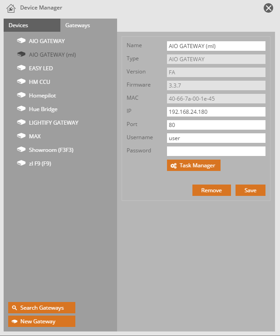The image size is (280, 336).
Task: Select Showroom (F3F3) gateway entry
Action: tap(49, 150)
